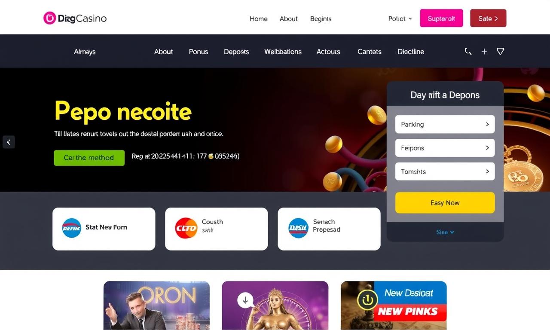Expand the Tomshts option row
The height and width of the screenshot is (330, 550).
(445, 171)
